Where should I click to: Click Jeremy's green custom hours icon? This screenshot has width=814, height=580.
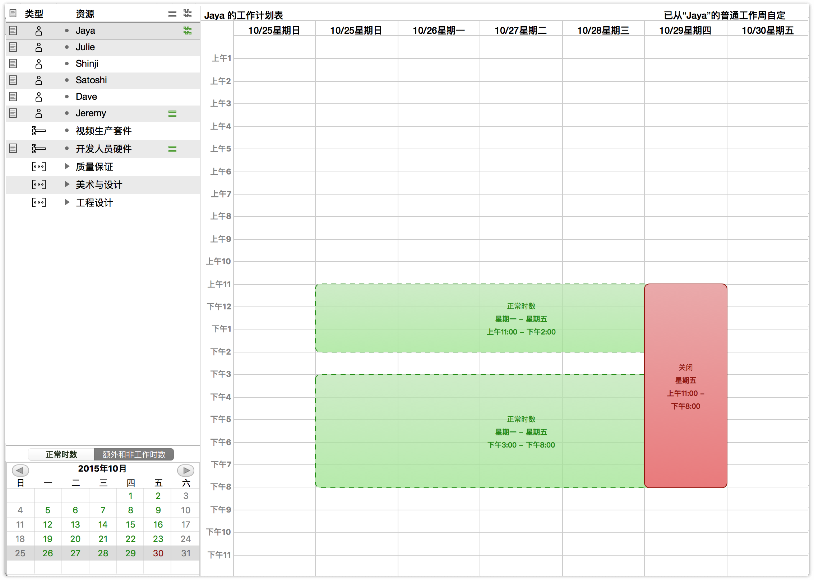point(172,114)
